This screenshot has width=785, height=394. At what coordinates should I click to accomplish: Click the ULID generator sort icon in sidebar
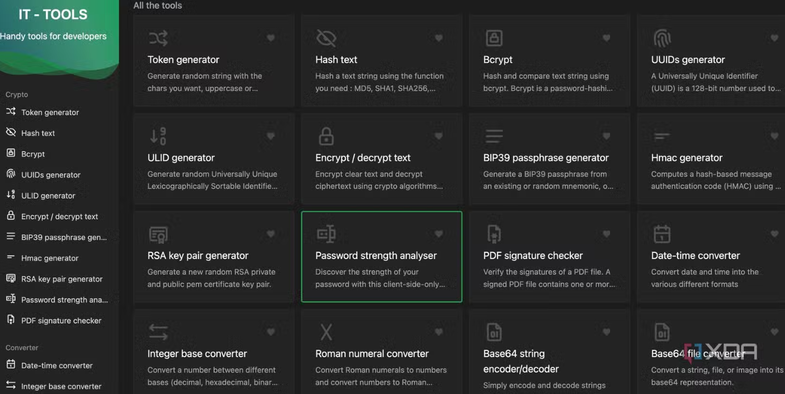pyautogui.click(x=11, y=195)
